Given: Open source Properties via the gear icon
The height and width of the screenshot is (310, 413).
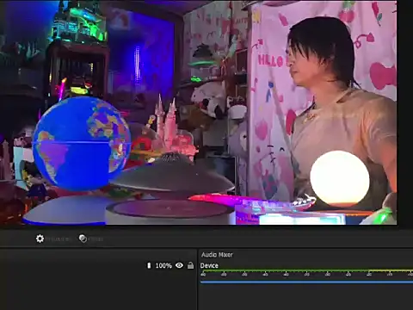Looking at the screenshot, I should [x=40, y=239].
